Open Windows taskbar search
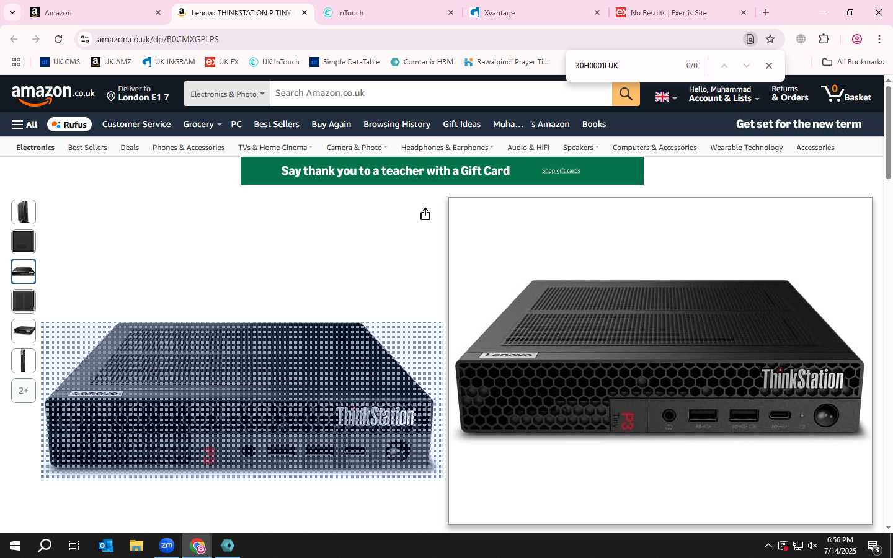Screen dimensions: 893x558 [45, 546]
